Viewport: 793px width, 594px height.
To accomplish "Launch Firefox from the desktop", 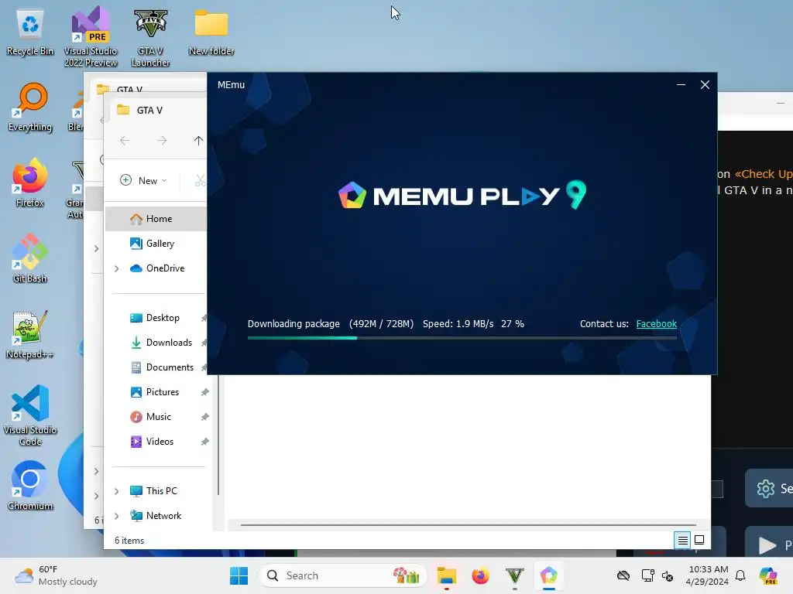I will pos(30,183).
